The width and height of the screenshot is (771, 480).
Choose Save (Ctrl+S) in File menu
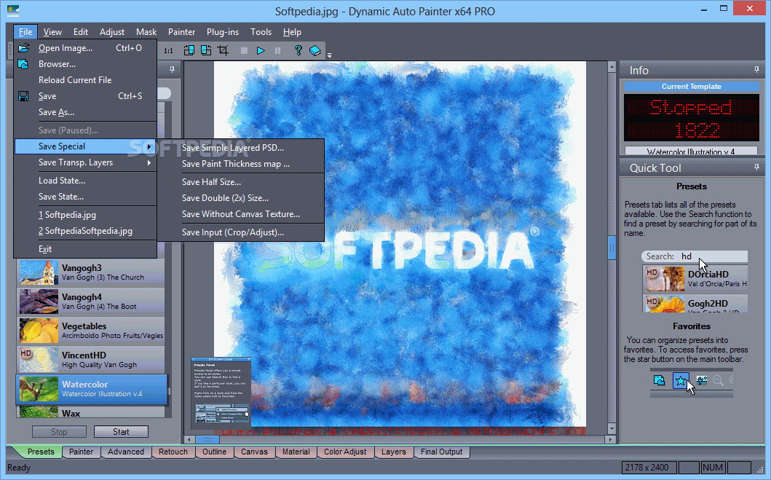click(86, 96)
